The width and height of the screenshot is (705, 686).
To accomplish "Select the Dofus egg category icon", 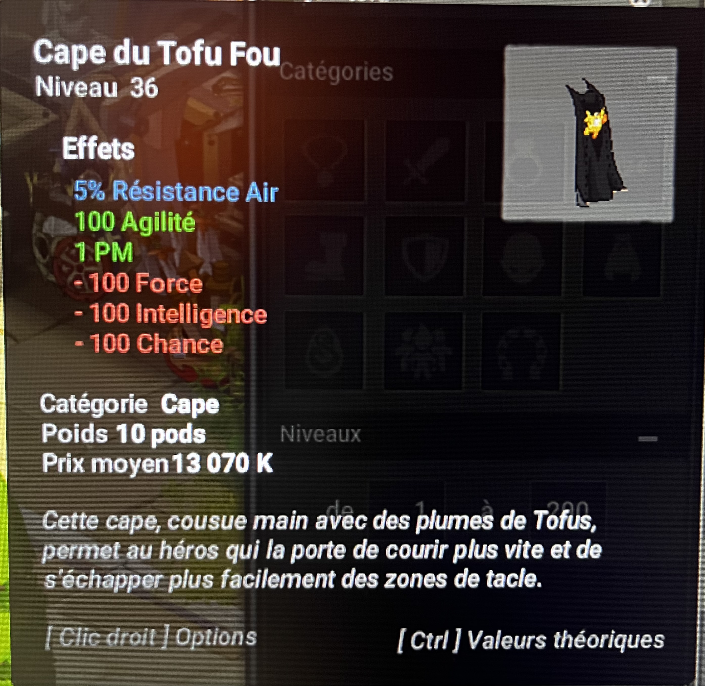I will pyautogui.click(x=324, y=351).
